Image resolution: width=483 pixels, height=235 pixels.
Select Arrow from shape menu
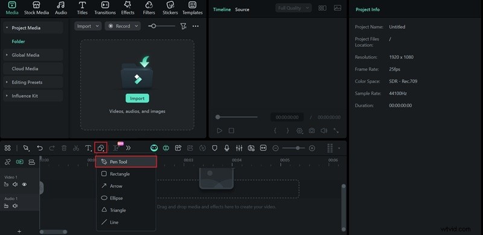pos(126,186)
